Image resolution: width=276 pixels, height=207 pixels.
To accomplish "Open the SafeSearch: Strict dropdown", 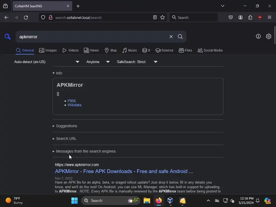I will (137, 62).
